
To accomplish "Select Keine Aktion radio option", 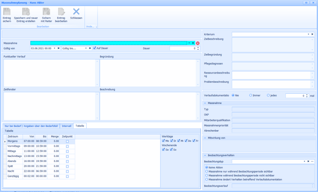I will (207, 168).
